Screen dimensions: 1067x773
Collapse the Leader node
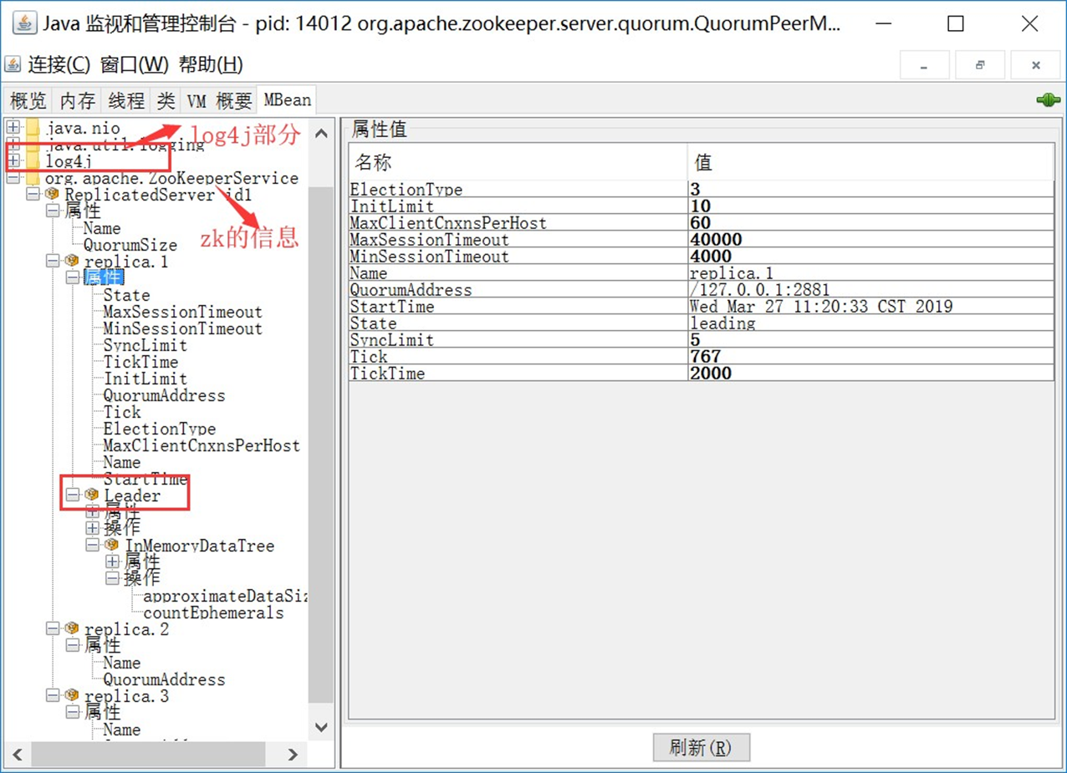click(73, 495)
